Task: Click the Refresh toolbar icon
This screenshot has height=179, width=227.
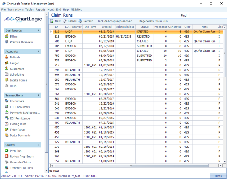Action: click(x=80, y=21)
